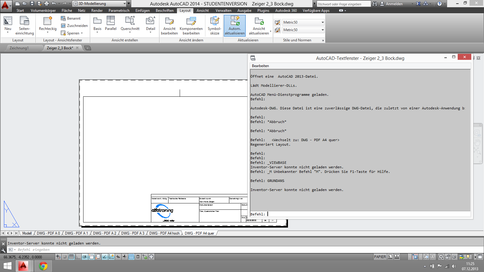Click the Benannt viewports button
This screenshot has height=272, width=484.
71,18
